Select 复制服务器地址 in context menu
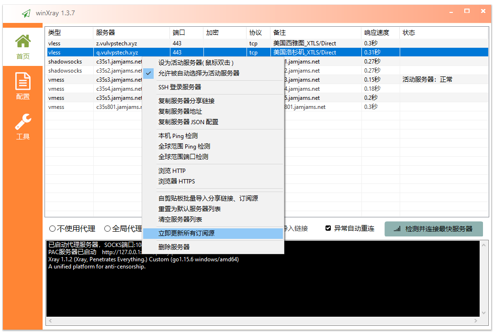The image size is (494, 332). point(213,111)
